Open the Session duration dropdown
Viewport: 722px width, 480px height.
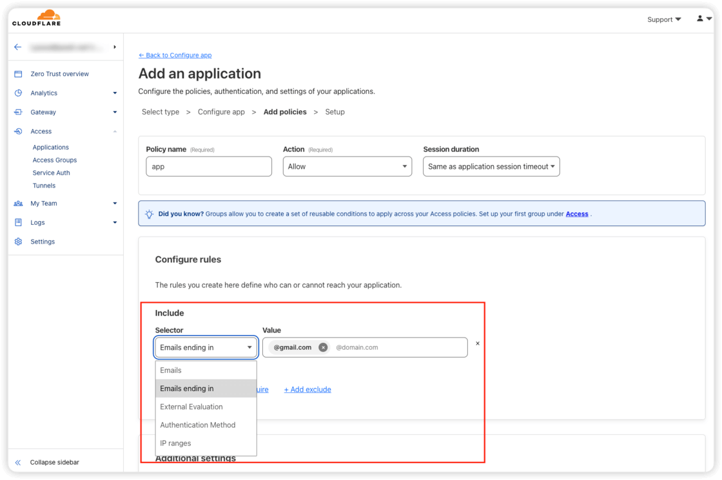[x=491, y=166]
